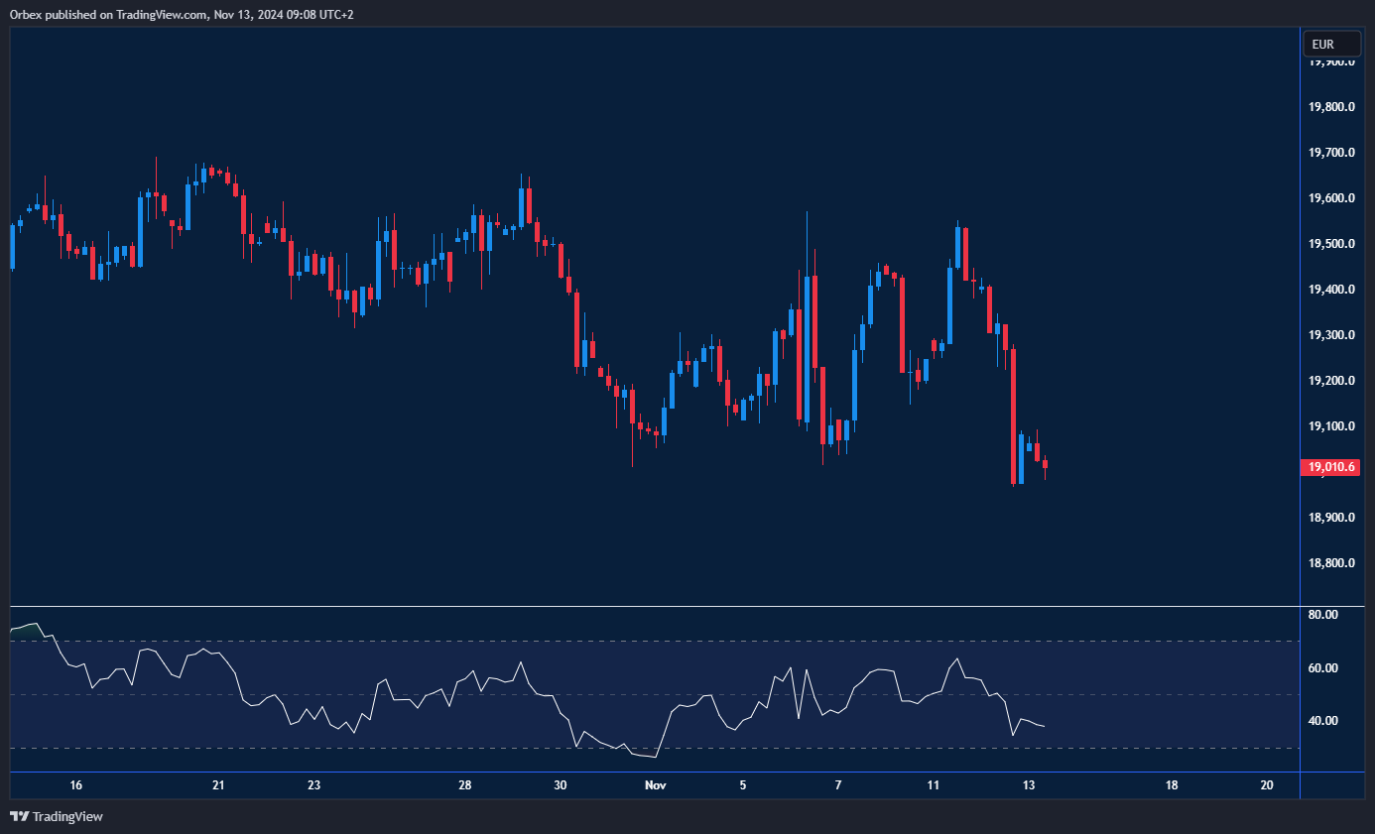Click date 20 on the time axis
This screenshot has height=834, width=1375.
(x=1266, y=785)
